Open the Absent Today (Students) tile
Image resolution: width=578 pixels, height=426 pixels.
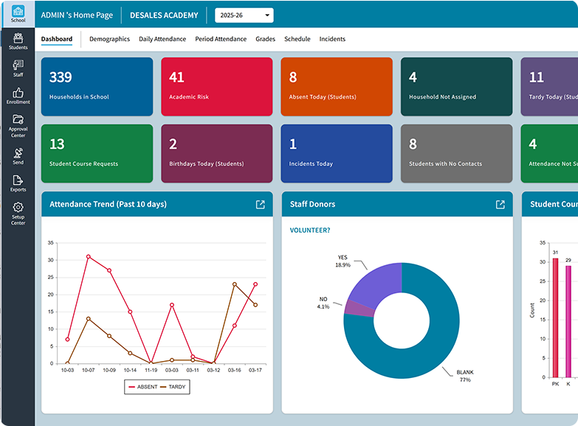point(337,86)
